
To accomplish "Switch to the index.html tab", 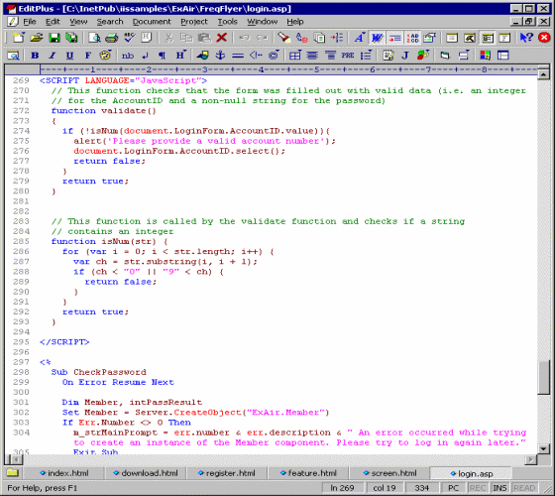I will (64, 473).
